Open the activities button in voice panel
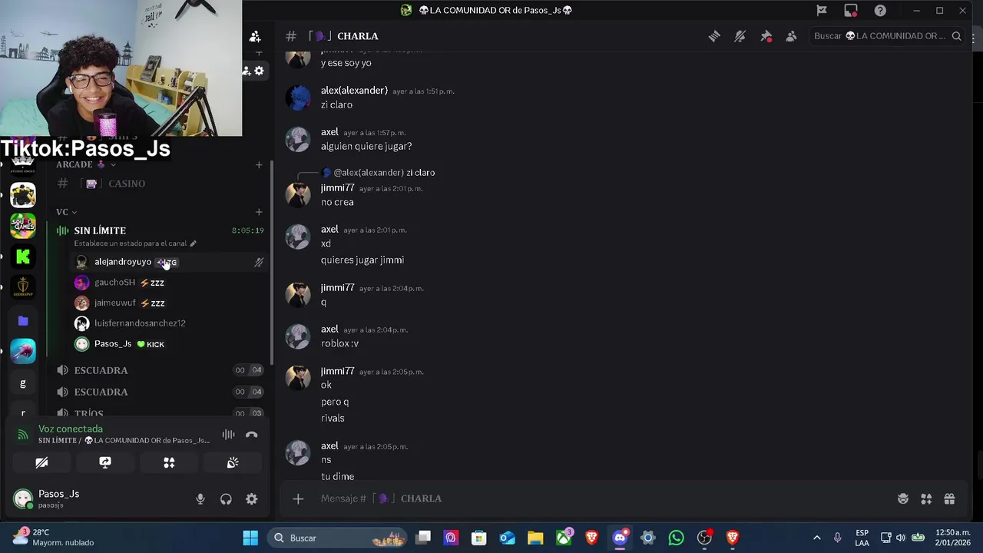This screenshot has height=553, width=983. [x=169, y=462]
